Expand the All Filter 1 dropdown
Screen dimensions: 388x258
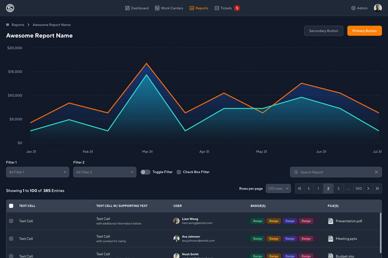[x=37, y=172]
